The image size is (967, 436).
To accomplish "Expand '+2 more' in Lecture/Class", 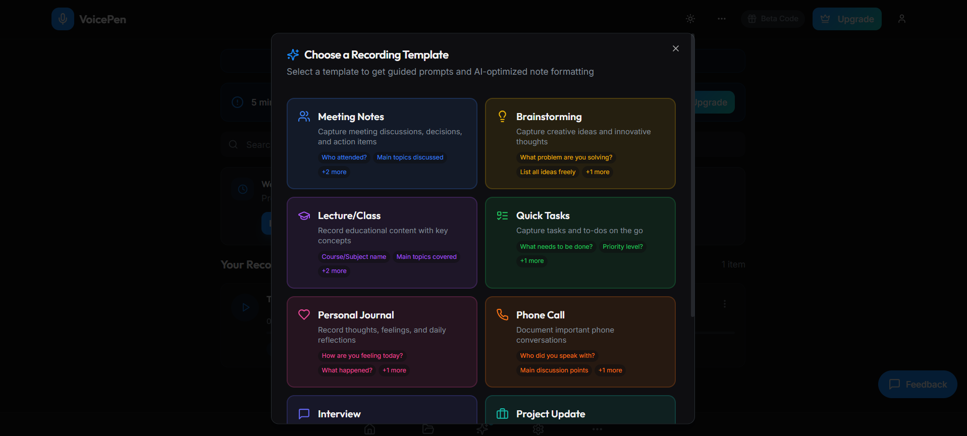I will (334, 271).
